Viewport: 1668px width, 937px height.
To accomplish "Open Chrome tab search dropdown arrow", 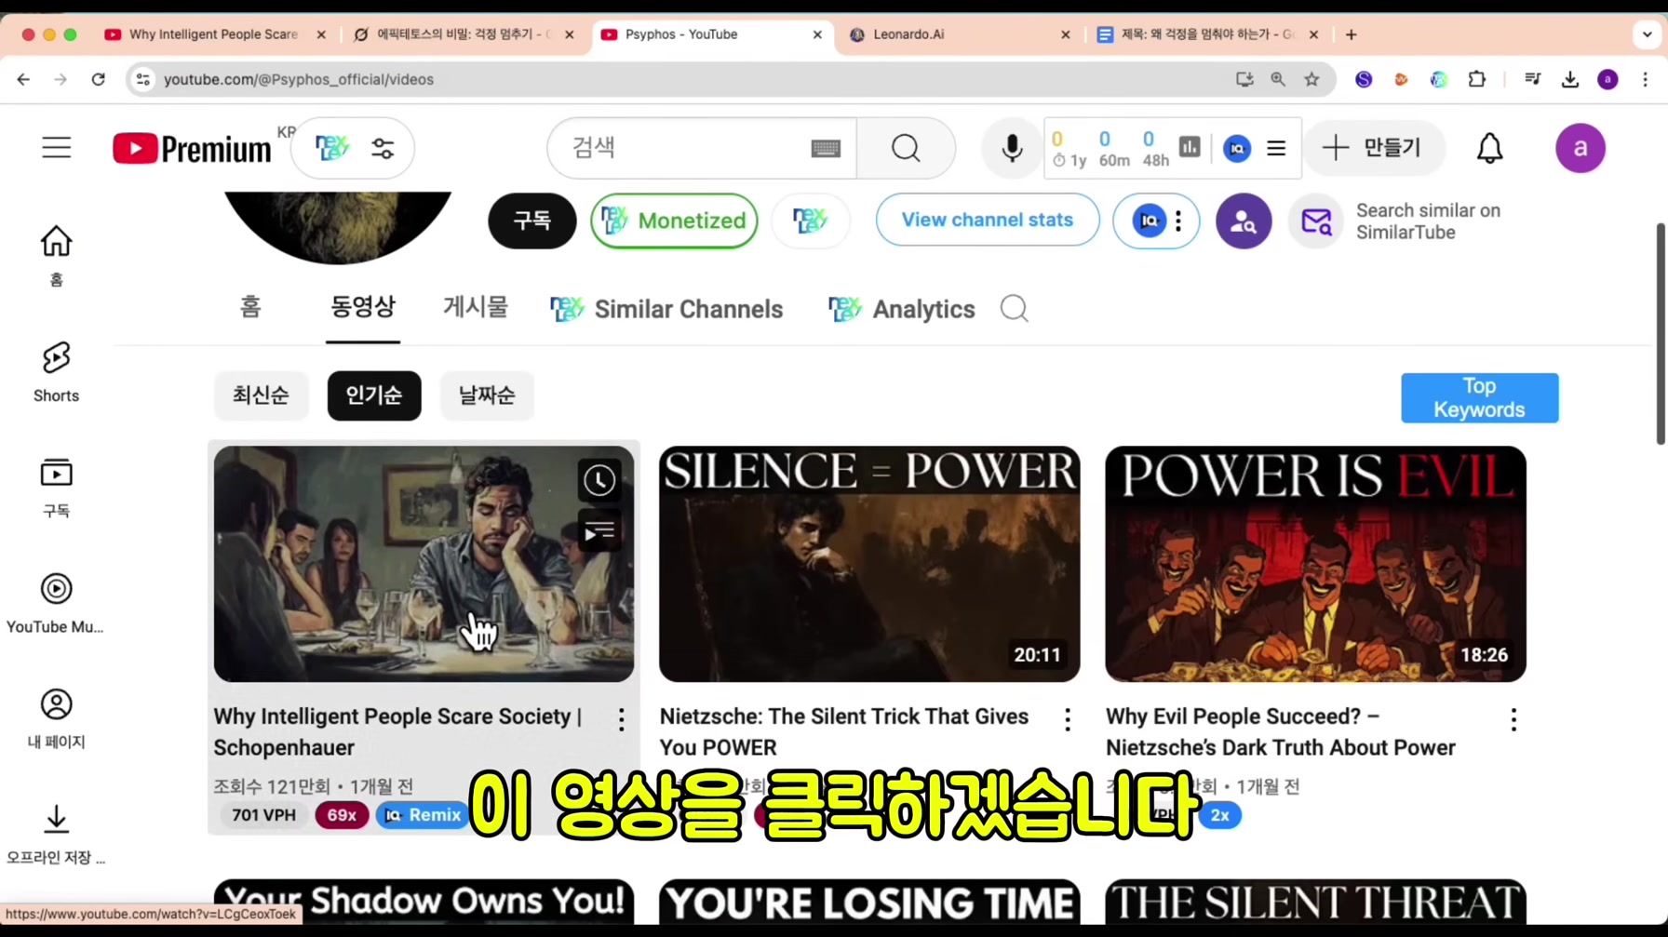I will (x=1647, y=34).
